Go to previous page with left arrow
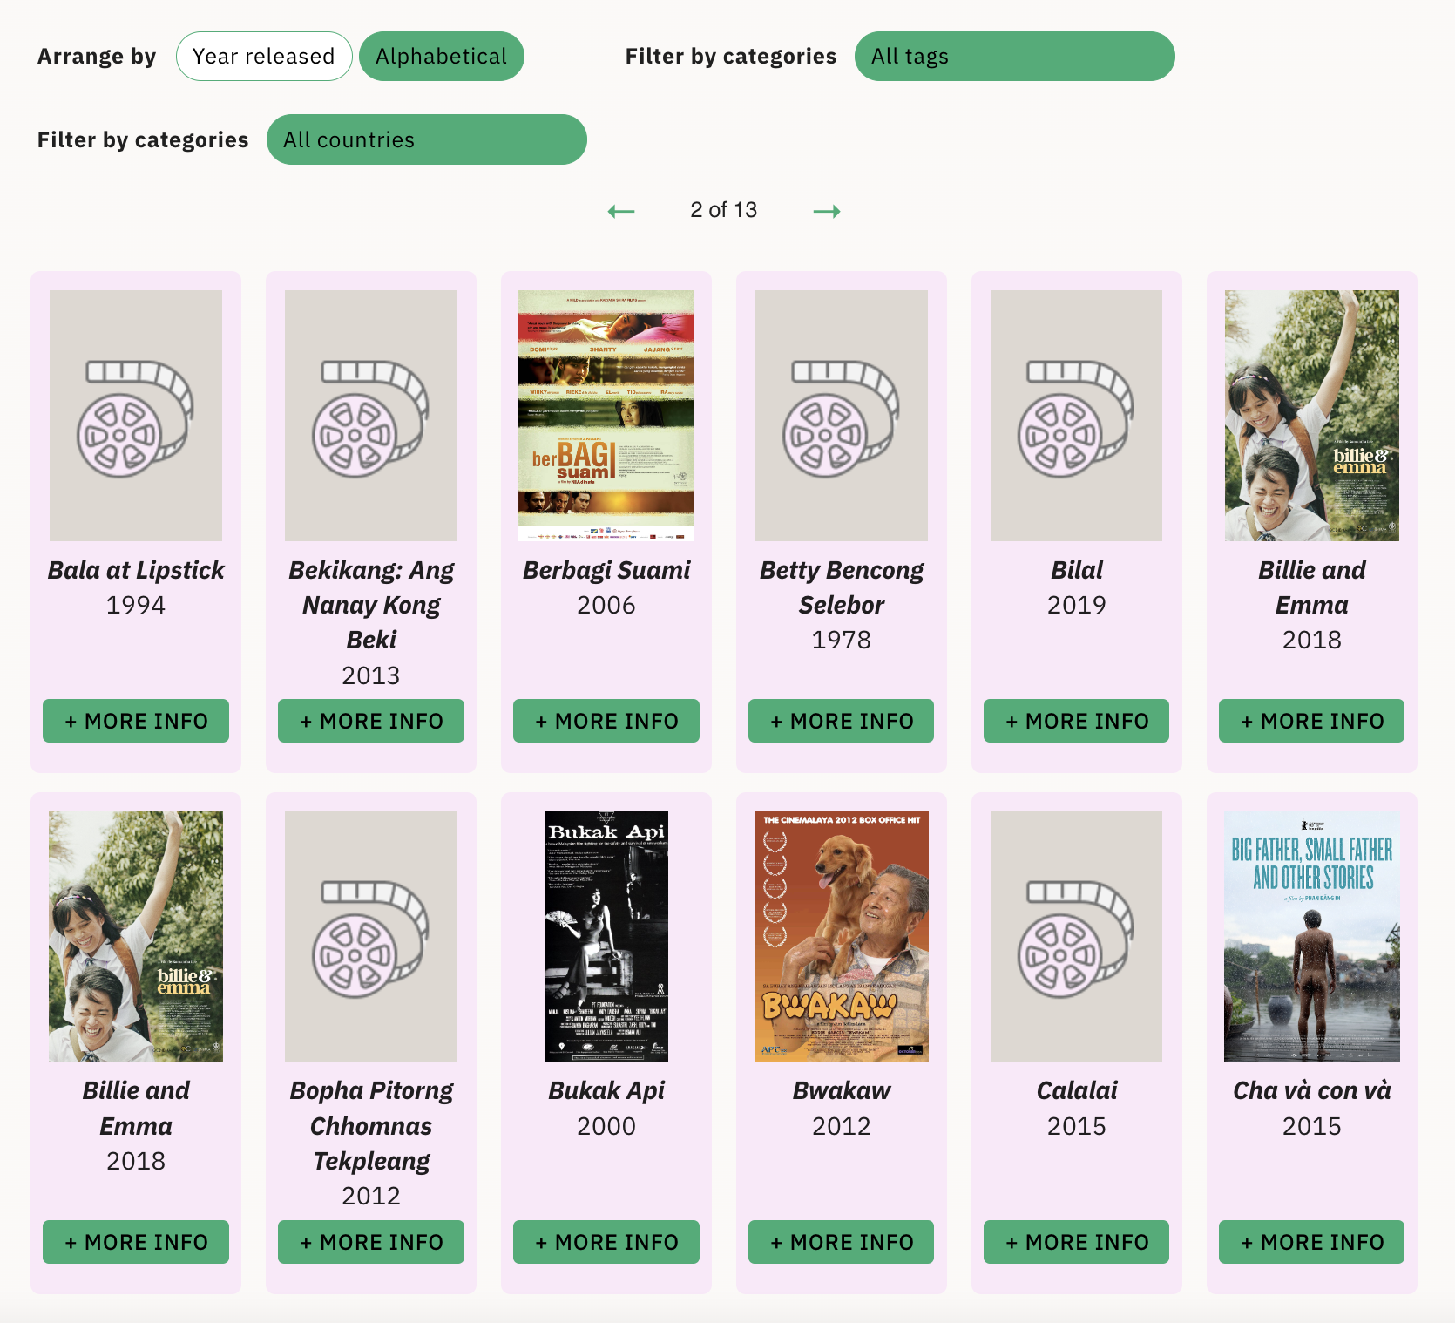This screenshot has width=1455, height=1323. tap(621, 211)
